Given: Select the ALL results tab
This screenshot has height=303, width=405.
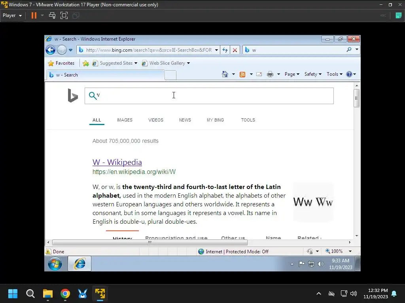Looking at the screenshot, I should tap(97, 120).
